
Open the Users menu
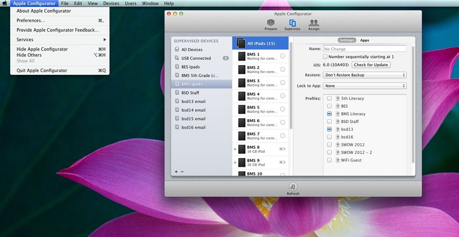coord(131,4)
